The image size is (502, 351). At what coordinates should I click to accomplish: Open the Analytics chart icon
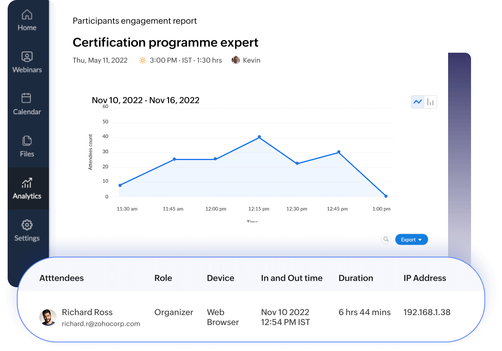coord(27,183)
